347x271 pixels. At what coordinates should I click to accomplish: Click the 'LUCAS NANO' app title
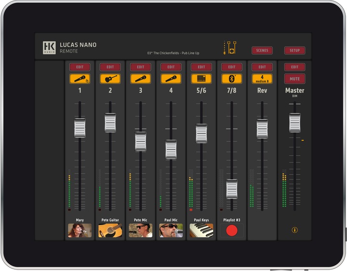coord(78,45)
